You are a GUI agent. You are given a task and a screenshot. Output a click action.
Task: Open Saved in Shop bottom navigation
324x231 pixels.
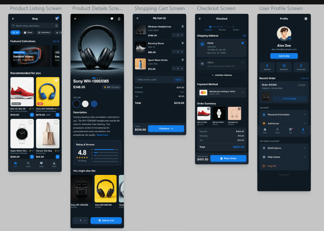41,164
